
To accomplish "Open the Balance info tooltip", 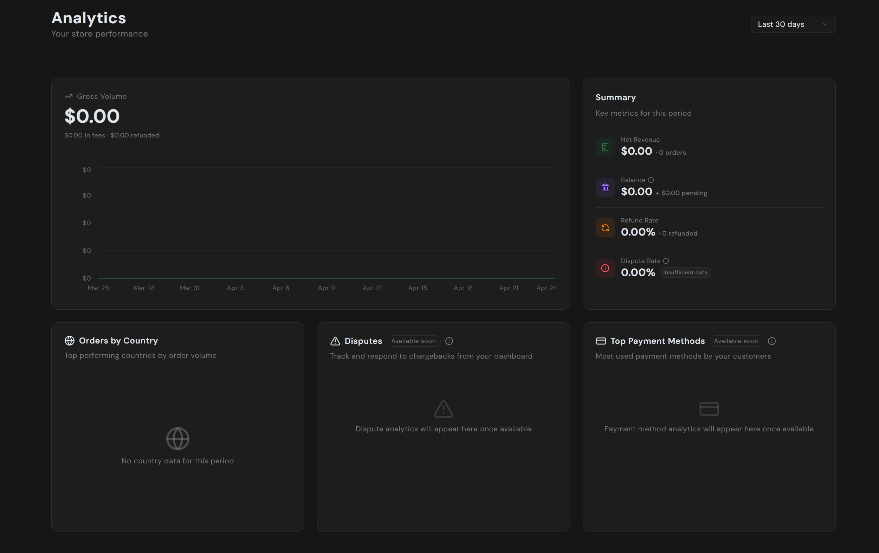I will pyautogui.click(x=651, y=180).
